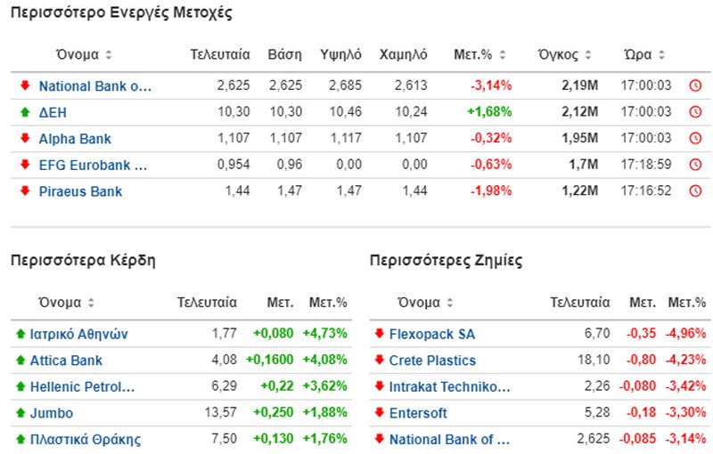Open the Πλαστικά Θράκης stock link

tap(86, 440)
